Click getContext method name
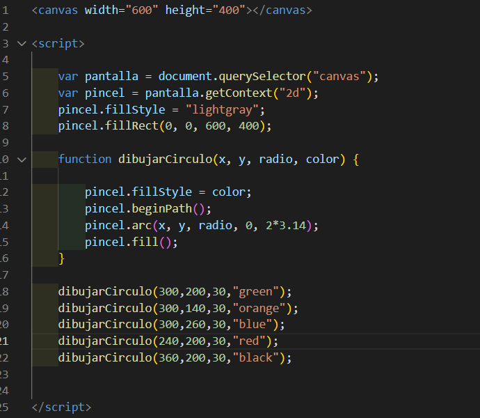The height and width of the screenshot is (418, 480). coord(239,93)
